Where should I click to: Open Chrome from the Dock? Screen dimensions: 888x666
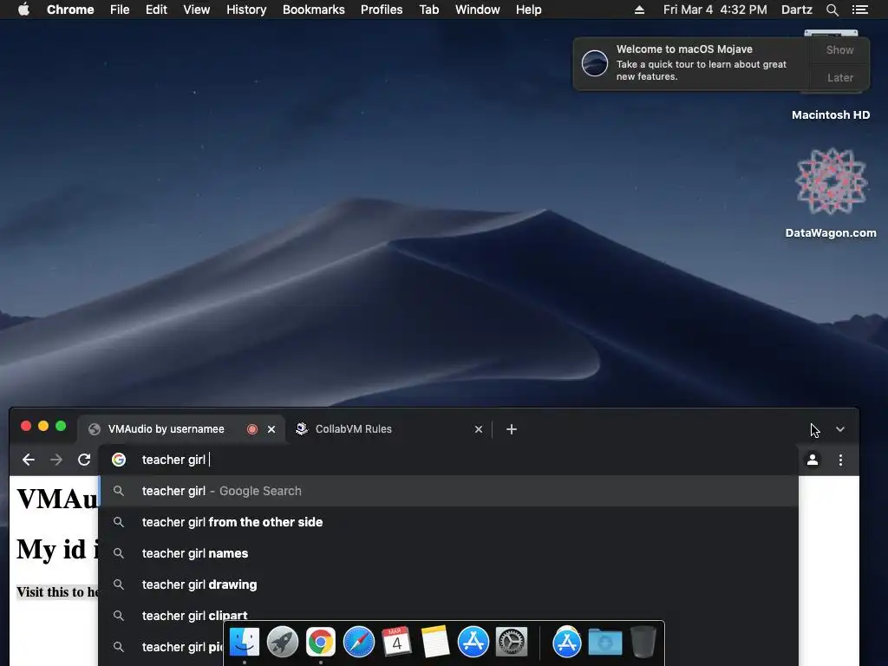[x=321, y=643]
